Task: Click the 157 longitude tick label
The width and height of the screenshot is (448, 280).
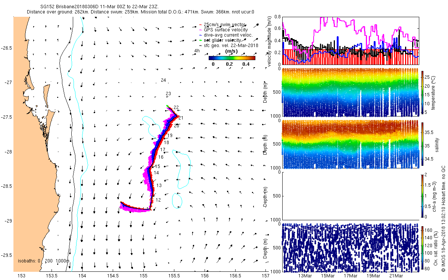Action: pyautogui.click(x=265, y=276)
